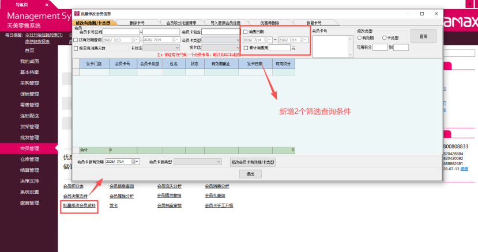Viewport: 478px width, 252px height.
Task: Open the 会员礼查询 link
Action: click(215, 196)
